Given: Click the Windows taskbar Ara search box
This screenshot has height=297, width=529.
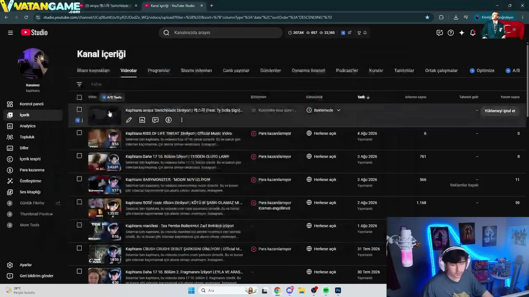Looking at the screenshot, I should (x=228, y=290).
